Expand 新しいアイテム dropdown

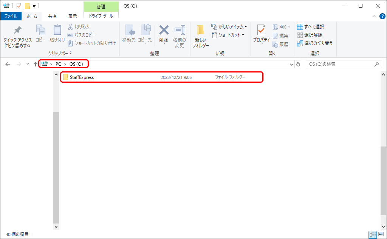246,27
